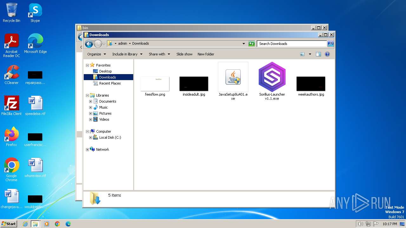This screenshot has width=406, height=228.
Task: Select Downloads in the navigation pane
Action: (108, 77)
